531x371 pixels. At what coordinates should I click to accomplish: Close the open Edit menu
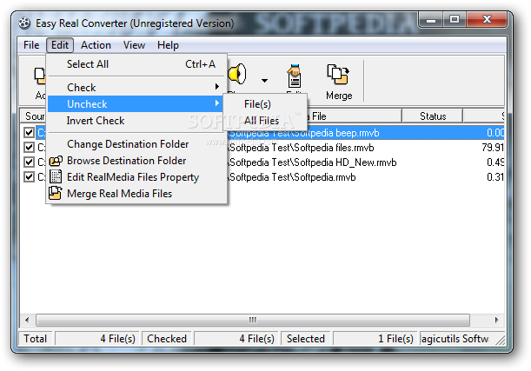click(x=60, y=45)
